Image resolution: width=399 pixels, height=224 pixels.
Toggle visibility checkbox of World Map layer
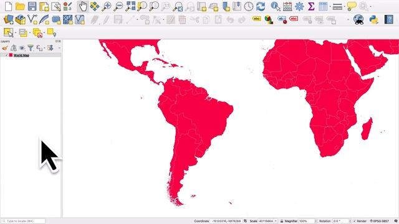(6, 55)
